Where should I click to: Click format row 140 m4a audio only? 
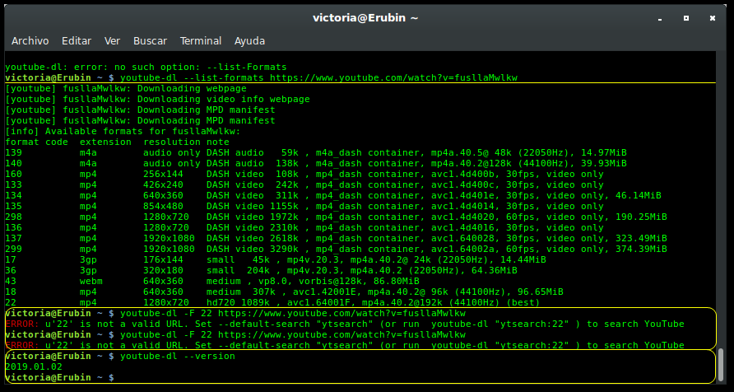316,163
